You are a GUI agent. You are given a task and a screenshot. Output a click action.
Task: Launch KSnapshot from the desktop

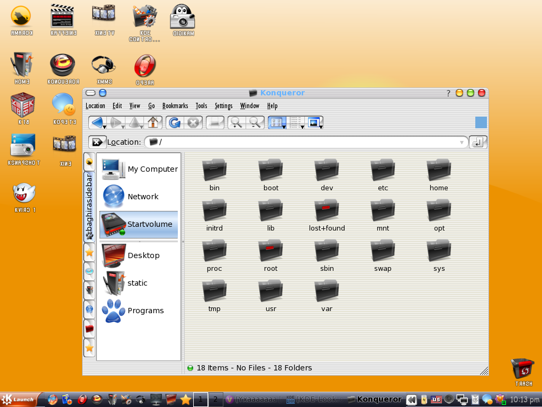23,149
